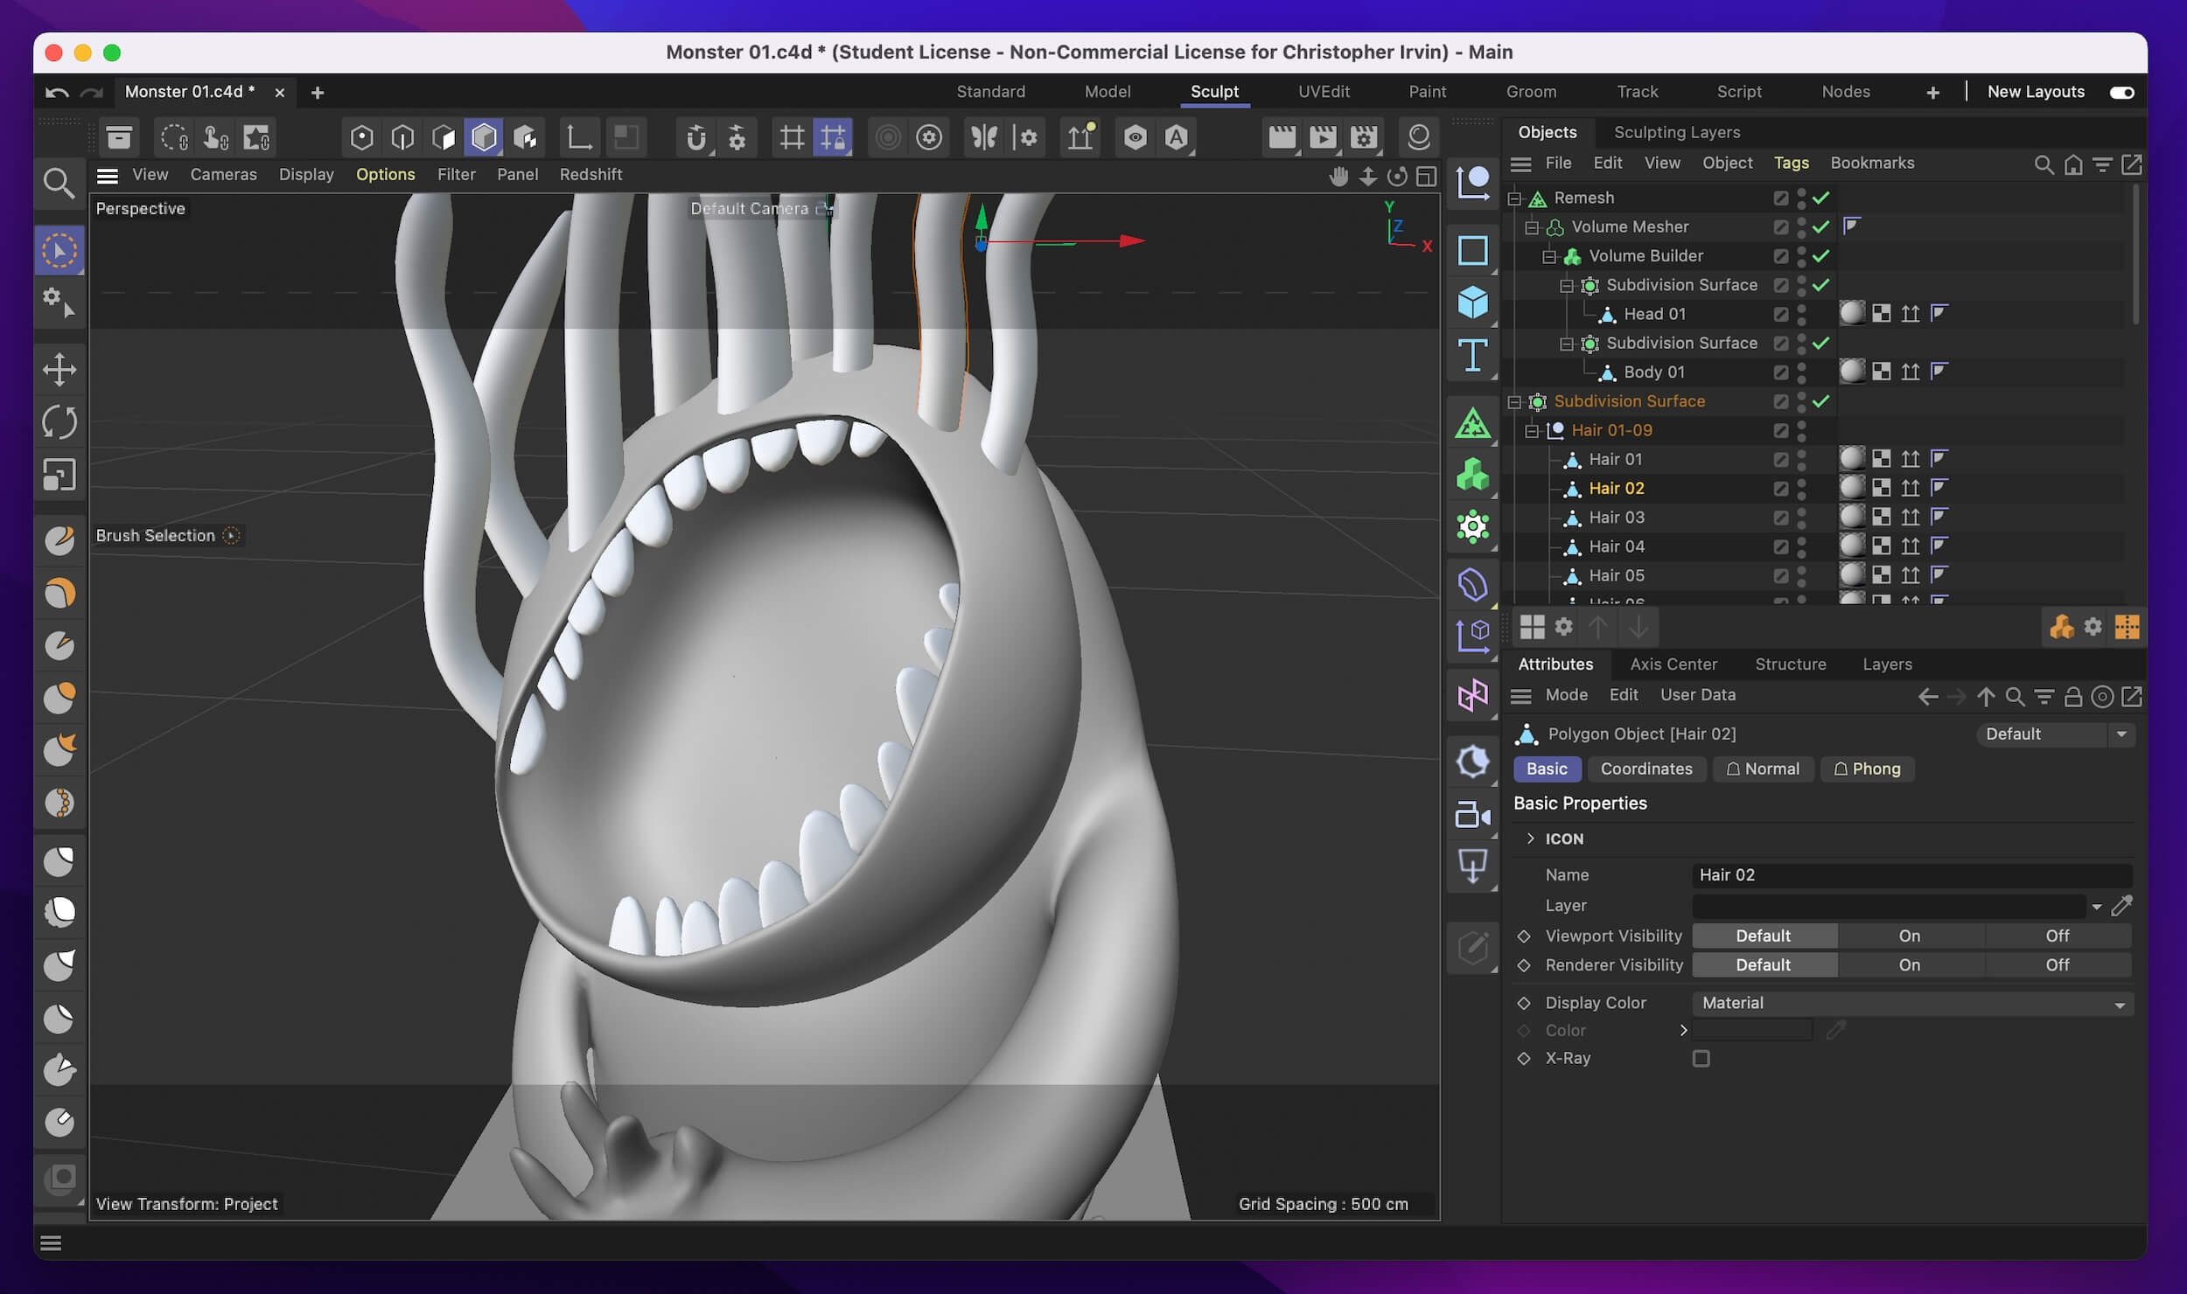Click the redo arrow icon

[92, 93]
